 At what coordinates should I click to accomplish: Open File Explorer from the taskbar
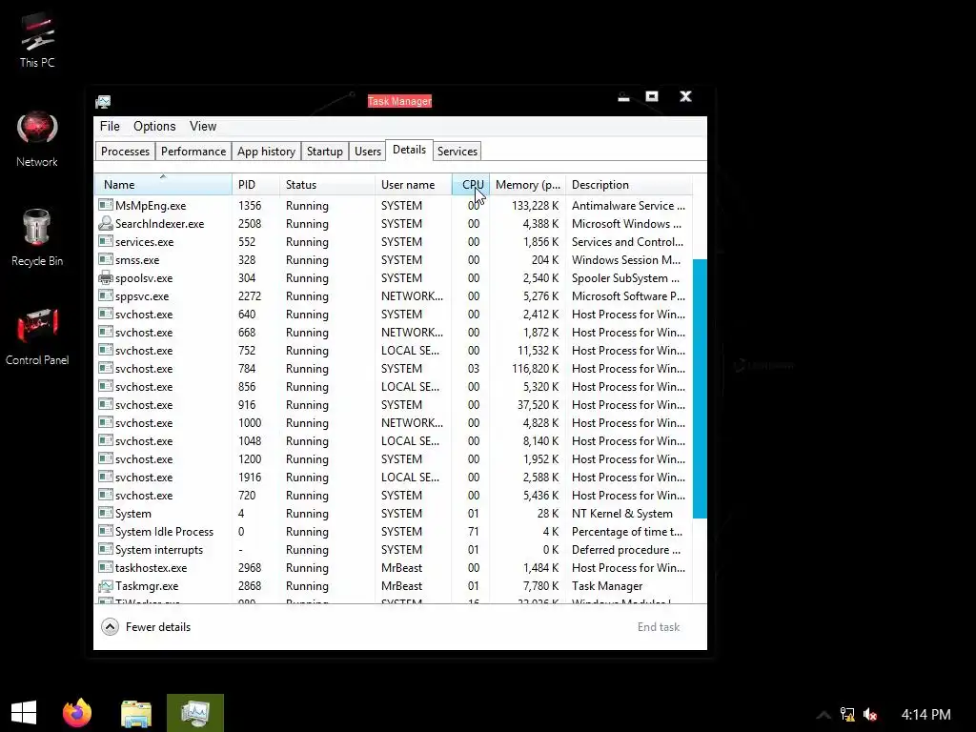pyautogui.click(x=135, y=713)
